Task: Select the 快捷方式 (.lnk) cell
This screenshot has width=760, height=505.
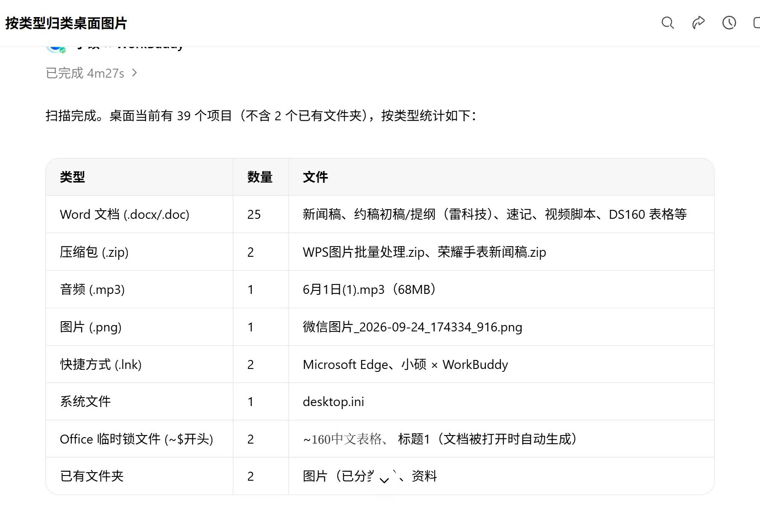Action: pos(140,364)
